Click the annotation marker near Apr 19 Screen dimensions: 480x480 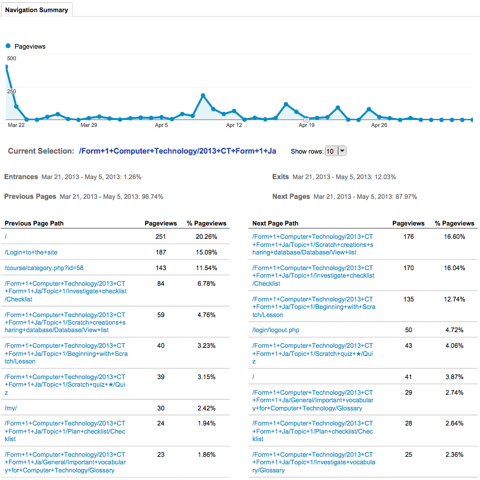coord(306,119)
